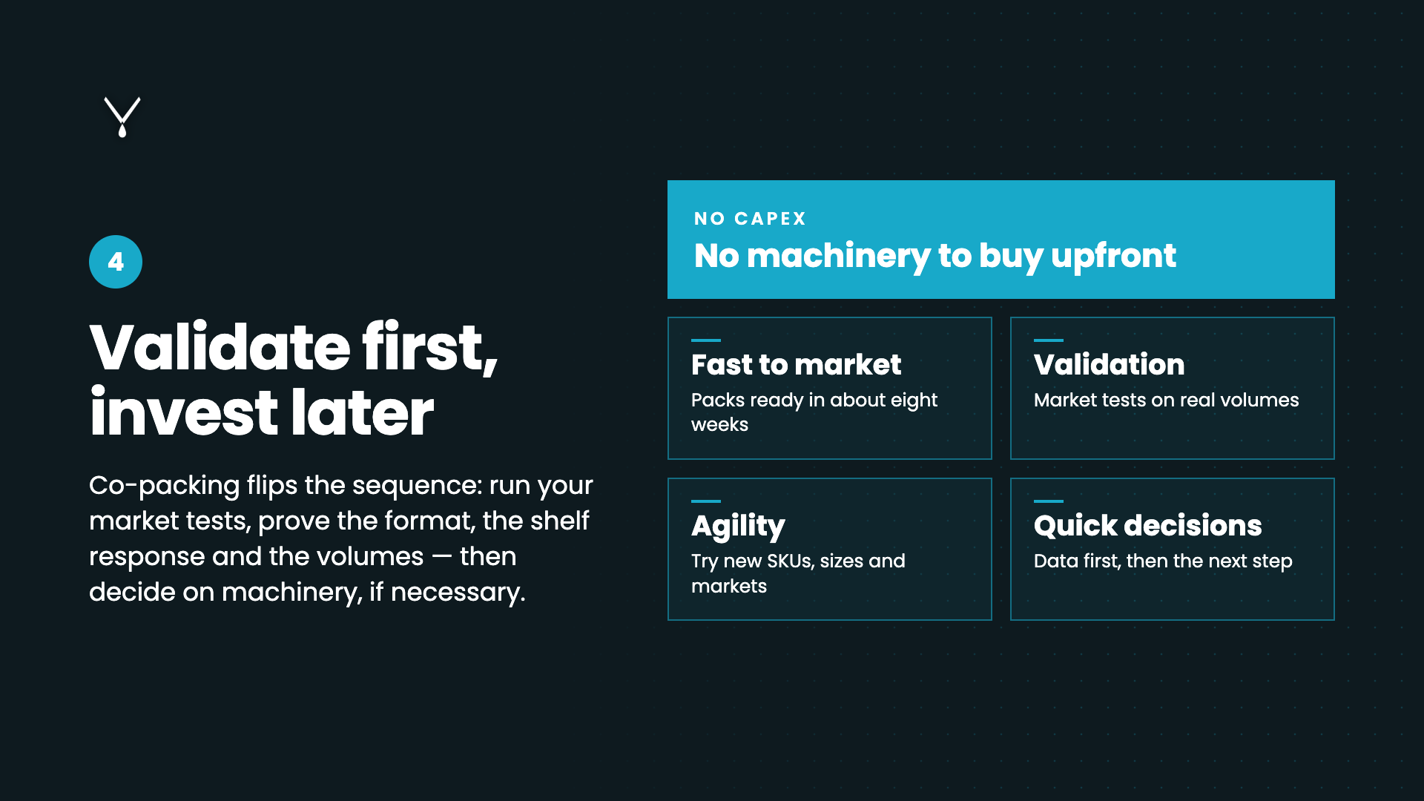
Task: Open the 'Validation' card
Action: [1173, 388]
